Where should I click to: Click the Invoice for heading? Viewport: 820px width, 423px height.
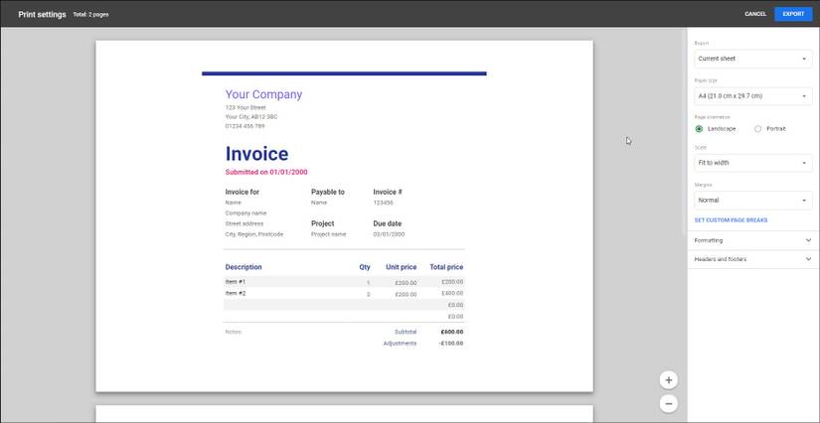(243, 193)
